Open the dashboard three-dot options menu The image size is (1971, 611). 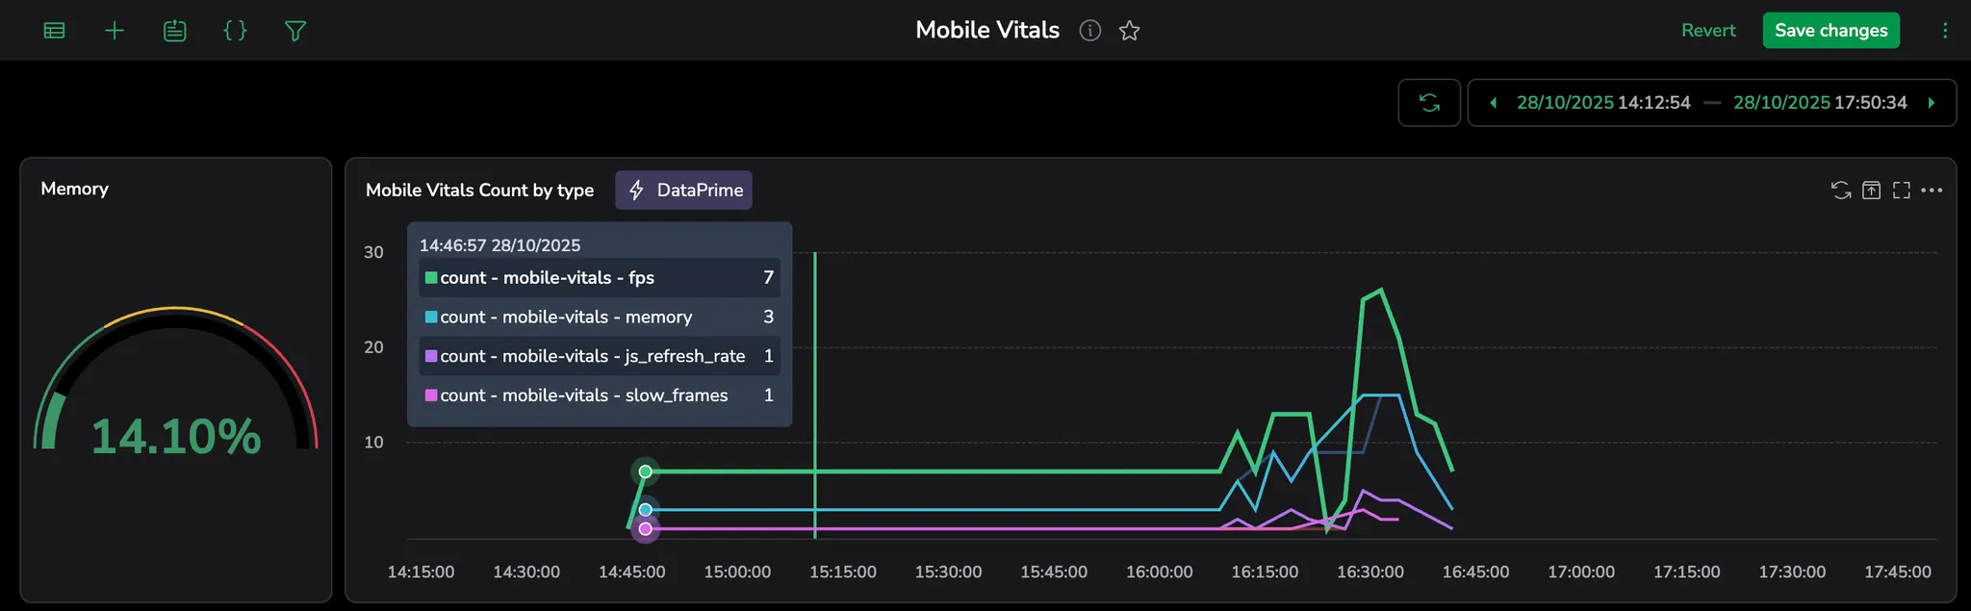[x=1945, y=31]
